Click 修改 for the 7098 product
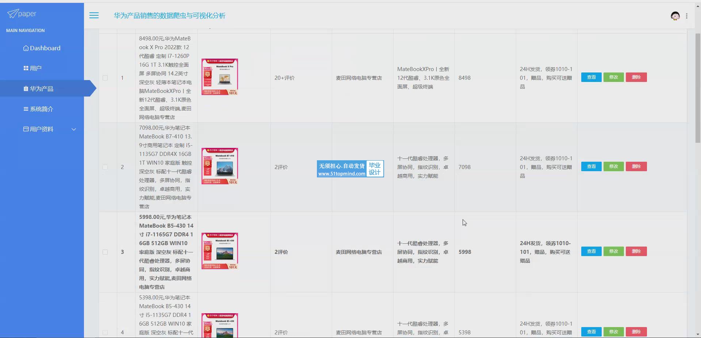The image size is (701, 338). (x=614, y=166)
